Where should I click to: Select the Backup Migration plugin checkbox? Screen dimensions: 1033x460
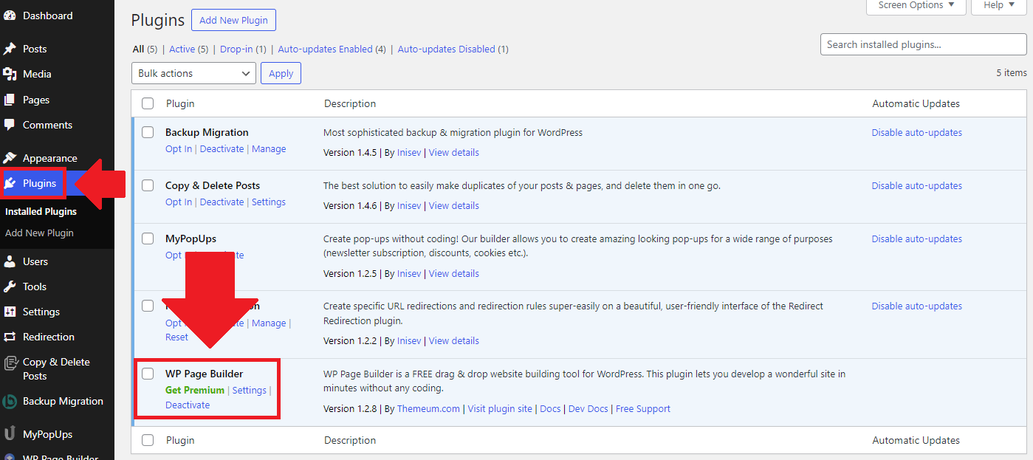[x=148, y=132]
